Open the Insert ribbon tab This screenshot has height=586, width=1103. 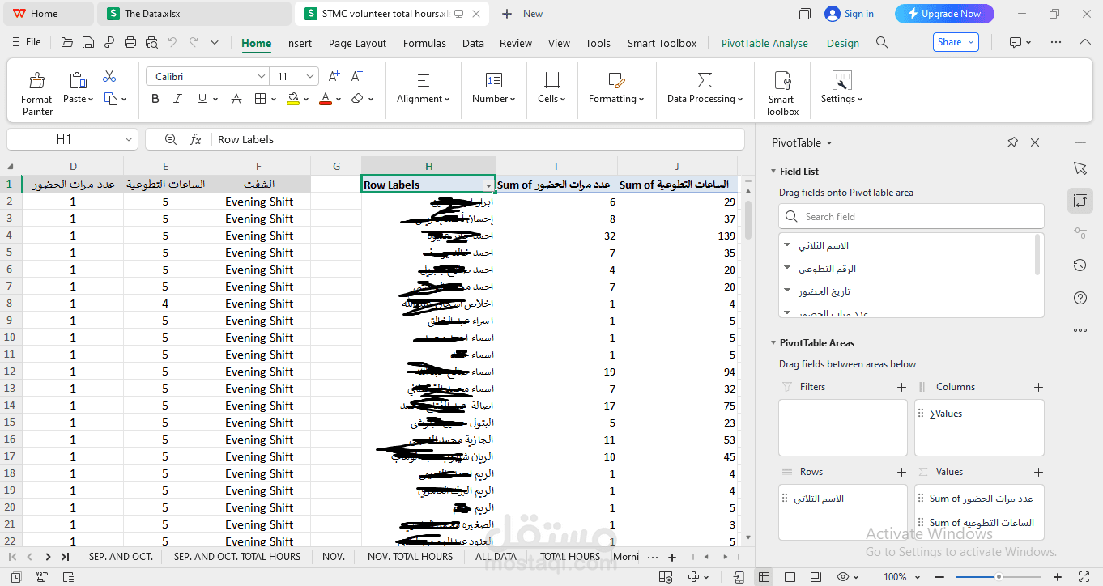tap(298, 44)
